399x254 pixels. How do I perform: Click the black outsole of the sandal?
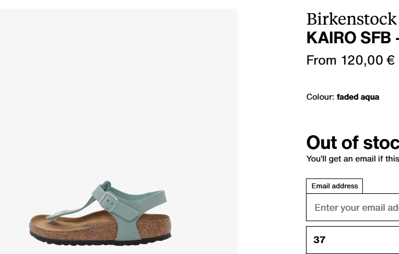tap(100, 240)
